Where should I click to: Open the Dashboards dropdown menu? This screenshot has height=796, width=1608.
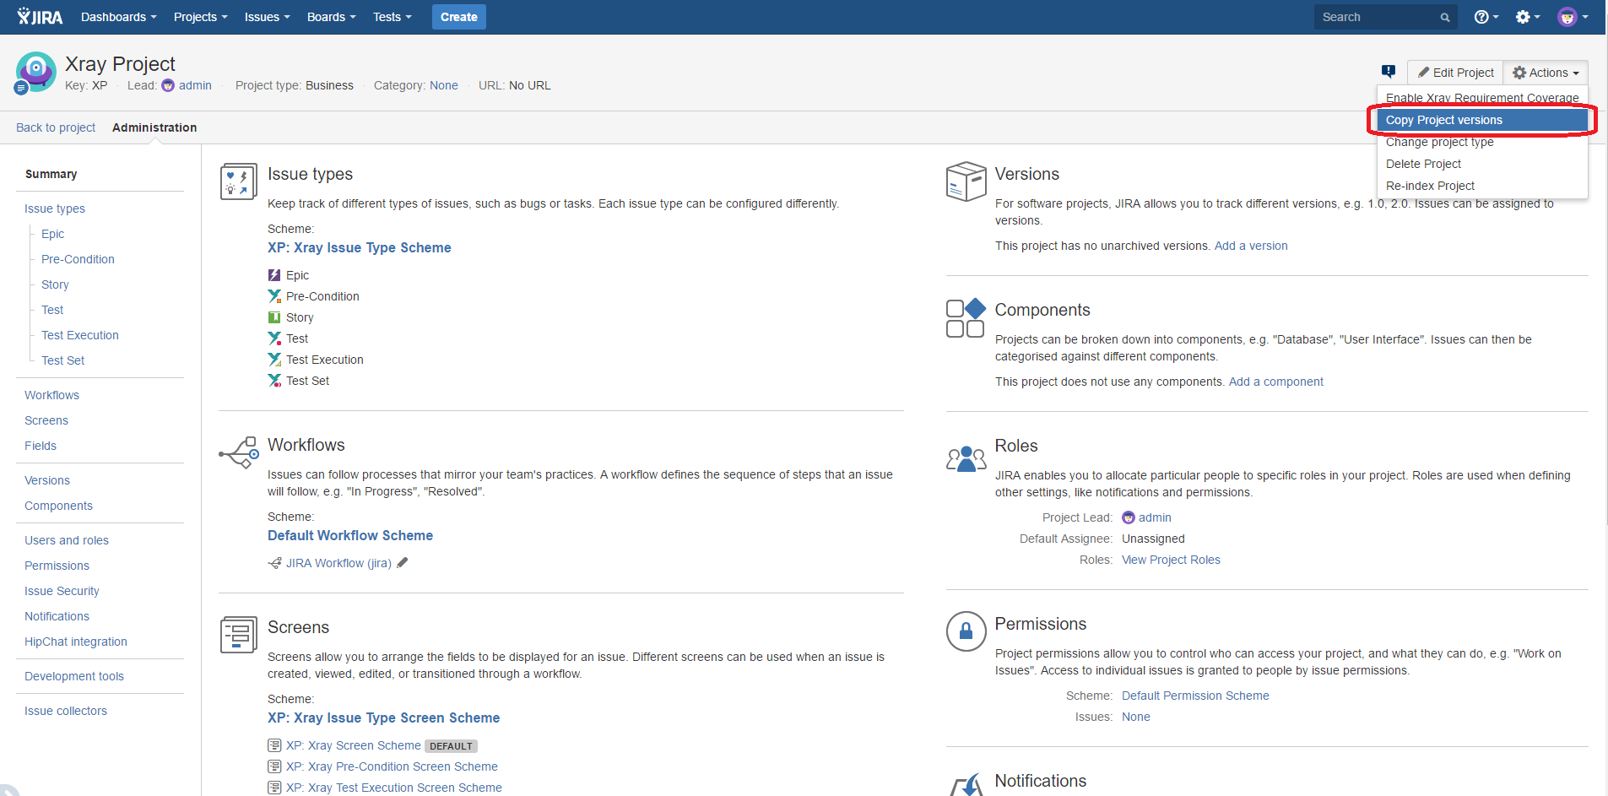click(119, 17)
